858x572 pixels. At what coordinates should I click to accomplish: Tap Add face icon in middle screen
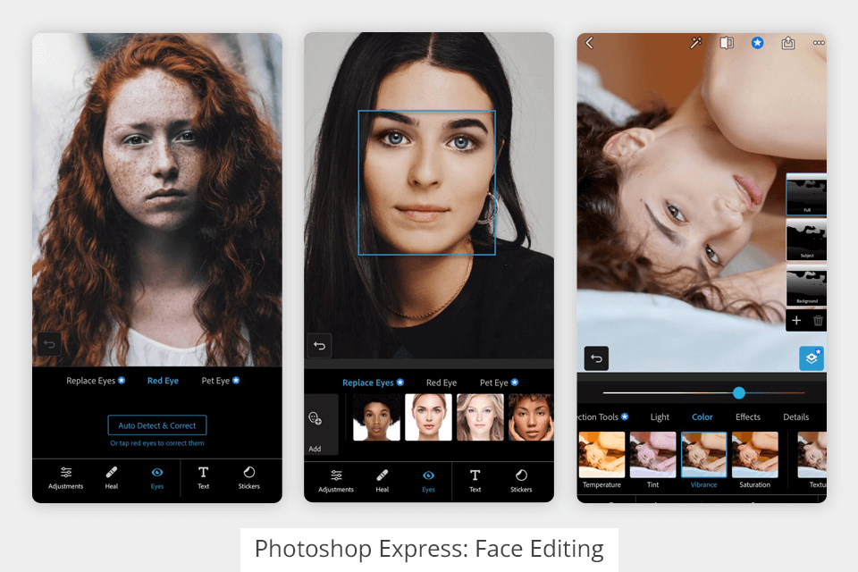[315, 419]
